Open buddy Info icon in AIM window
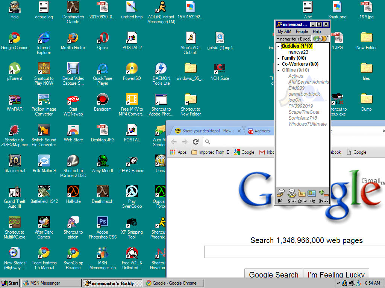Screen dimensions: 385x288 click(x=312, y=196)
